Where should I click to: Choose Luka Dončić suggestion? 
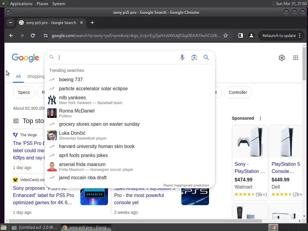click(x=130, y=135)
